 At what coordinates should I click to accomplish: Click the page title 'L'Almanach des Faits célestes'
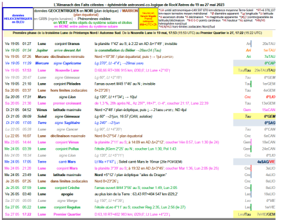(78, 5)
